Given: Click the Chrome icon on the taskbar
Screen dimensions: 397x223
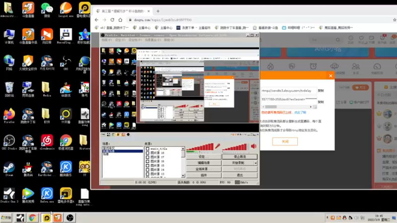Looking at the screenshot, I should point(32,218).
